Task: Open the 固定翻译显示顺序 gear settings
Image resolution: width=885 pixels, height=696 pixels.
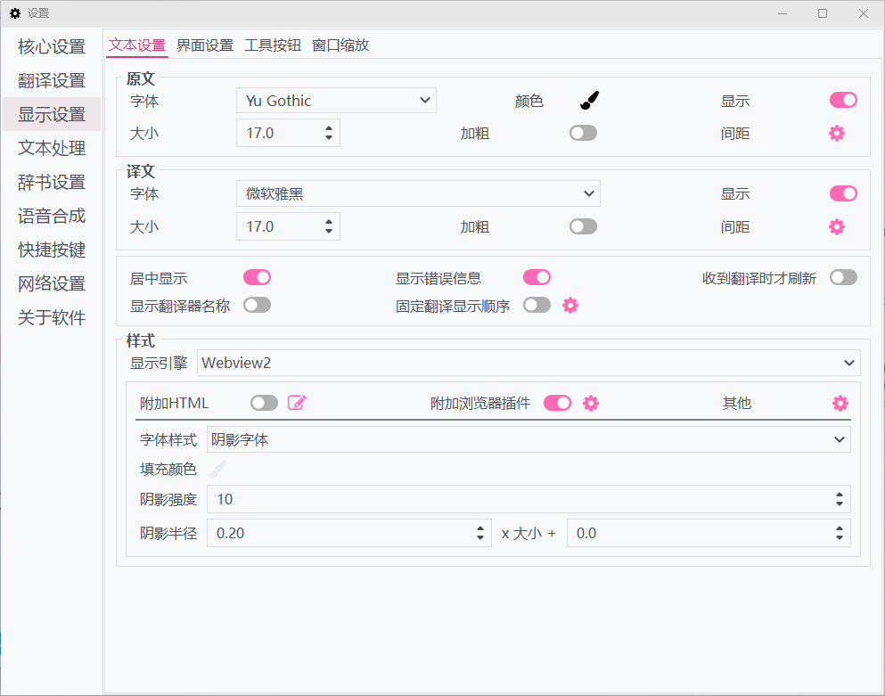Action: (x=570, y=304)
